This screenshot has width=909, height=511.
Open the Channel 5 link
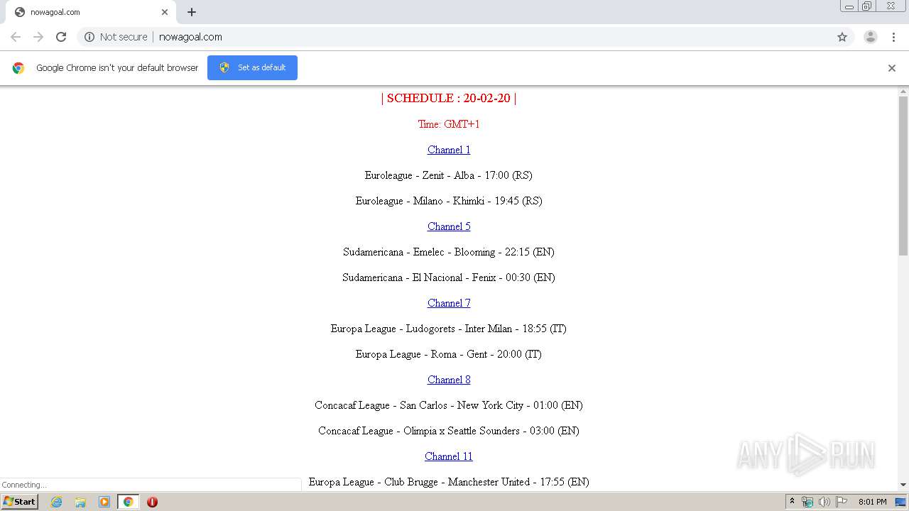[449, 226]
